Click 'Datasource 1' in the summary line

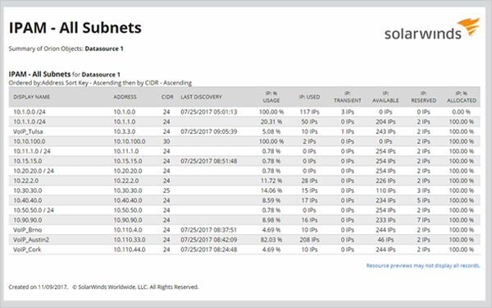coord(104,48)
